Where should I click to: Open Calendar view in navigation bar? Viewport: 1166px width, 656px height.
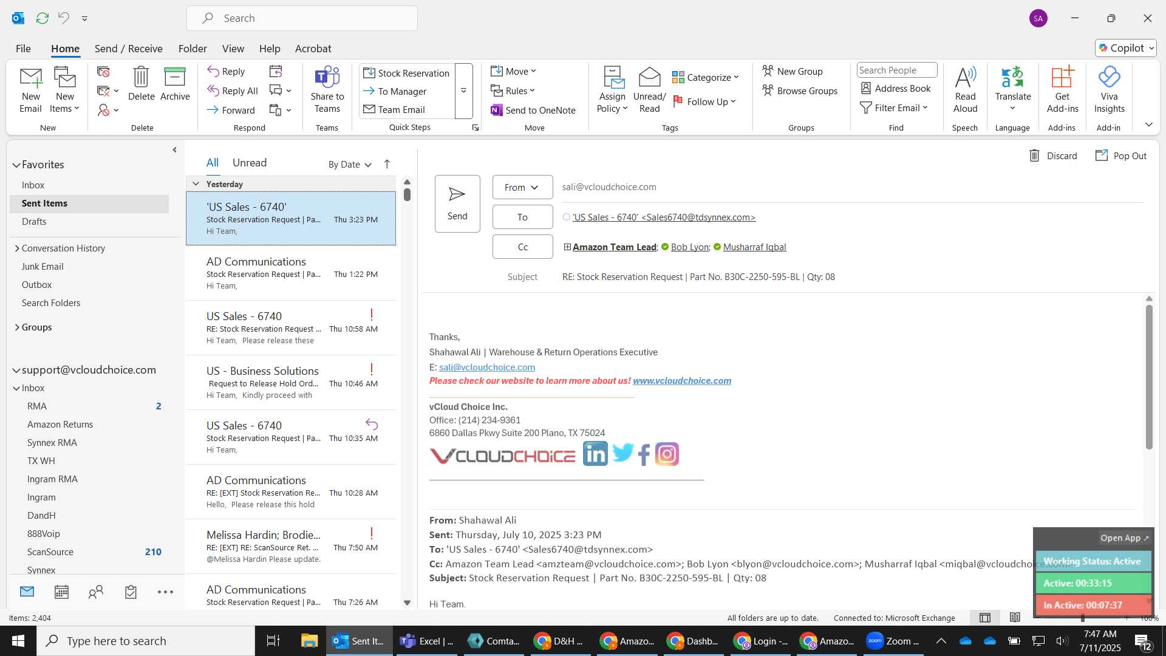[x=61, y=592]
